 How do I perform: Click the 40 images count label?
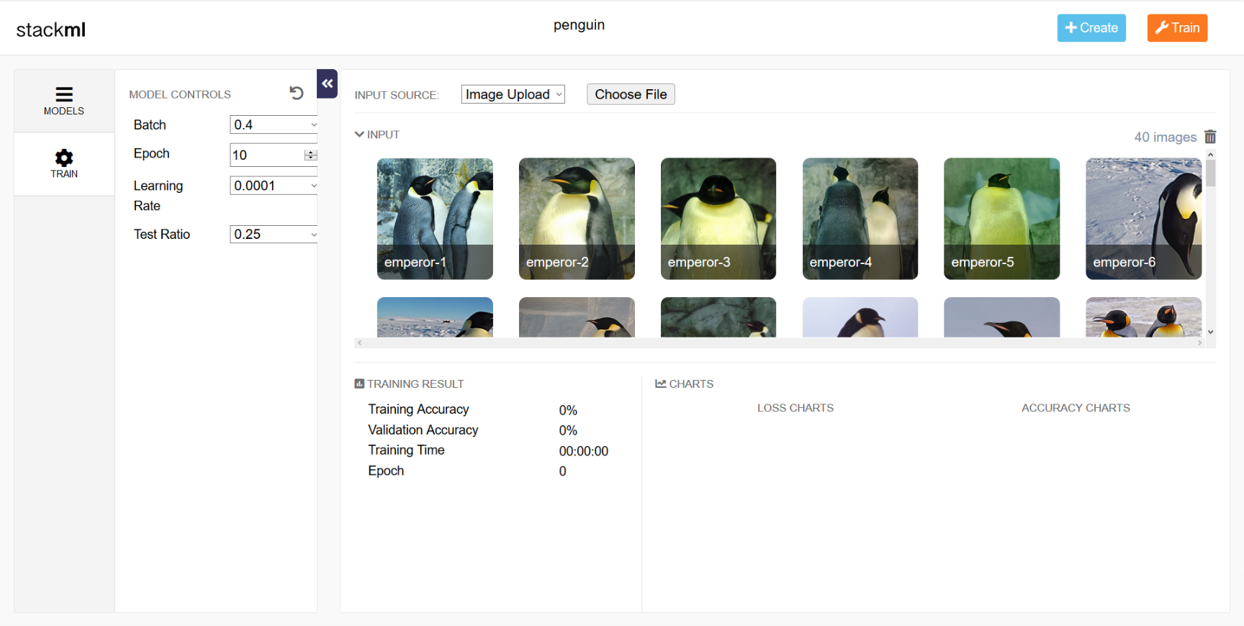[x=1165, y=137]
